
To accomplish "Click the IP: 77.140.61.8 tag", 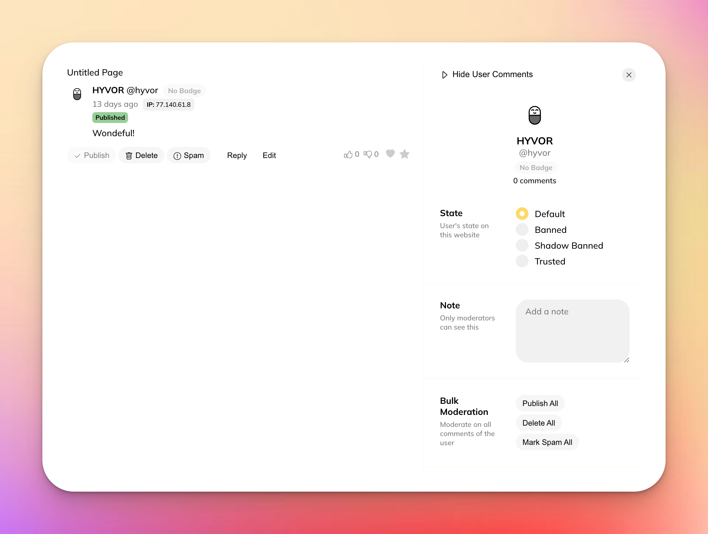I will (x=168, y=105).
